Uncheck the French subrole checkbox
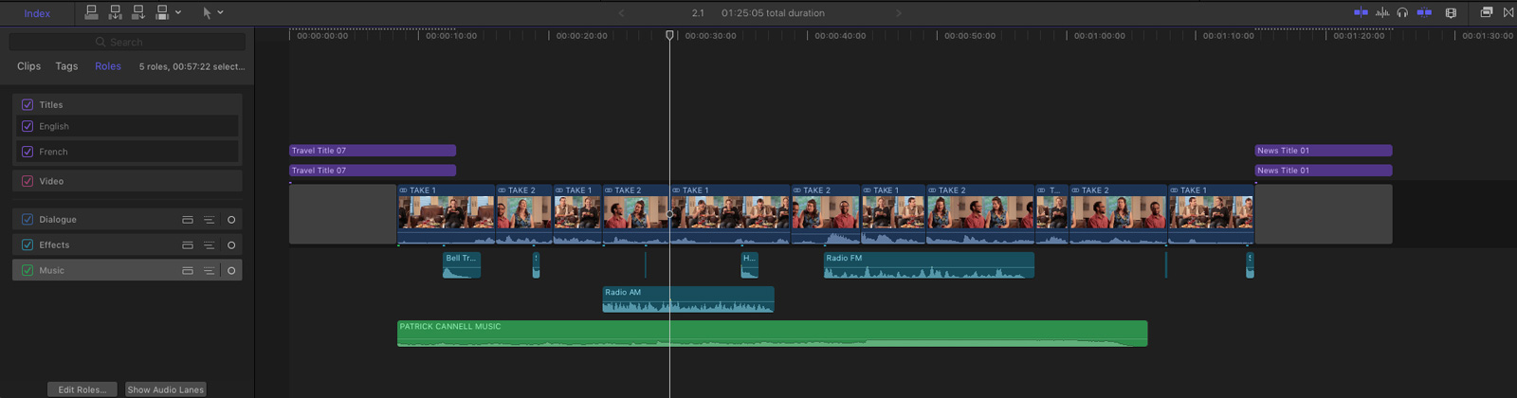Image resolution: width=1517 pixels, height=398 pixels. [27, 152]
